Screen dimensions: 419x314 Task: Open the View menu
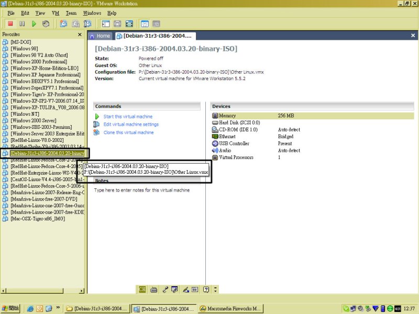pyautogui.click(x=40, y=13)
